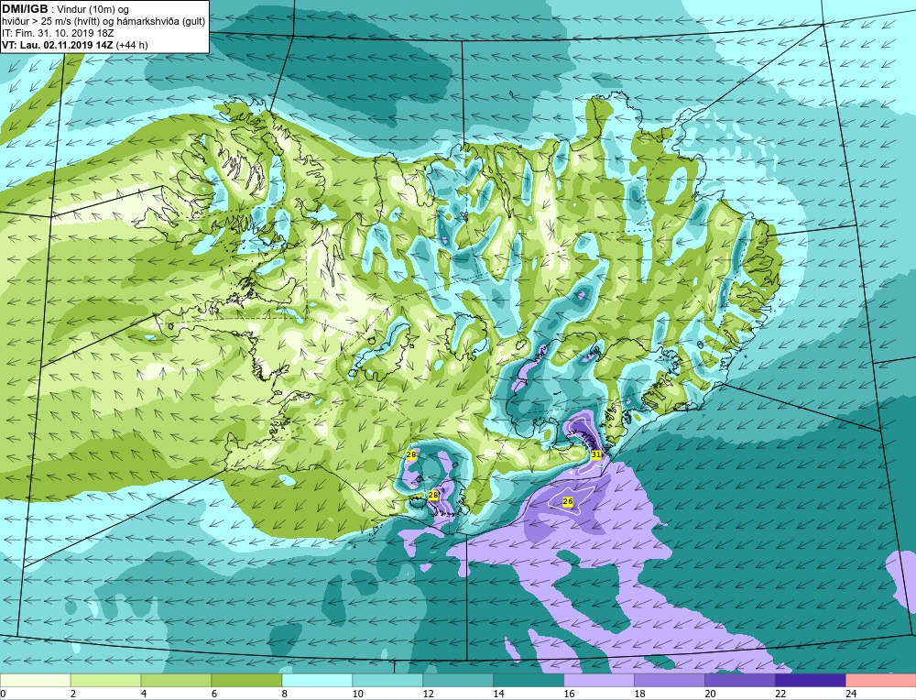Select the medium purple 18–20 legend swatch
This screenshot has height=700, width=916.
point(670,681)
